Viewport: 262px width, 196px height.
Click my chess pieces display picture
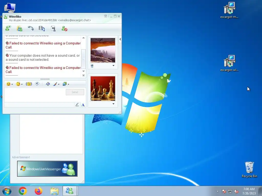tap(103, 89)
